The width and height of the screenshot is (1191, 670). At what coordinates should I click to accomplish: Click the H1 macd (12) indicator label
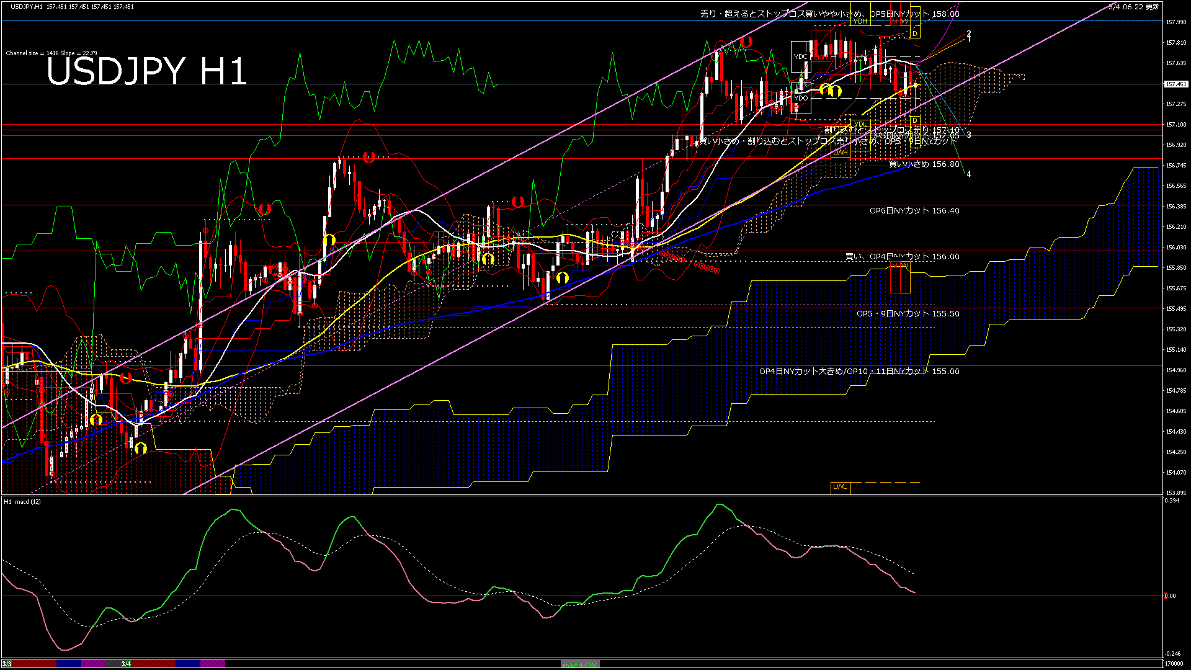click(x=22, y=501)
